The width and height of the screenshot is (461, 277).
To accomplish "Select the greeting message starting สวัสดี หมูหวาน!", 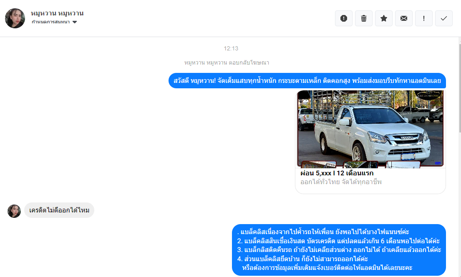I will pos(307,81).
